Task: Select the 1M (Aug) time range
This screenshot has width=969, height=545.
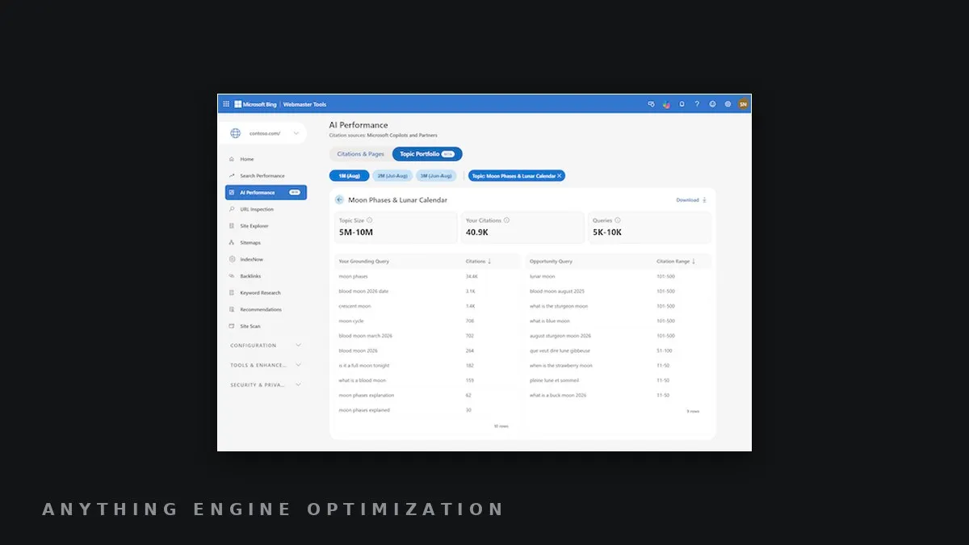Action: pyautogui.click(x=349, y=175)
